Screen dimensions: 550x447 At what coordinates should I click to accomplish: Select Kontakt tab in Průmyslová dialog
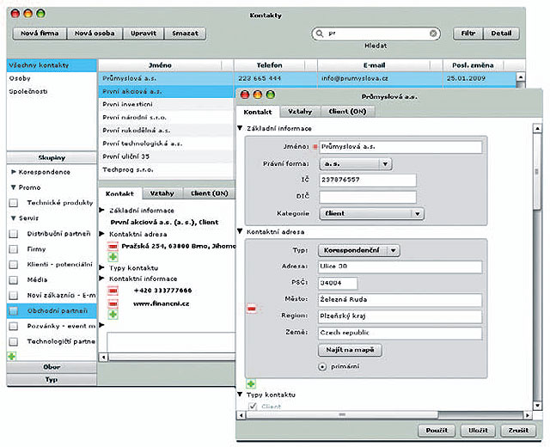[x=258, y=112]
